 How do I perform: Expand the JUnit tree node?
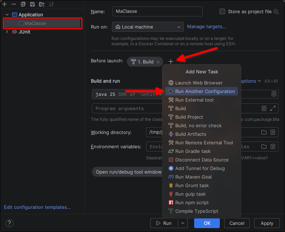coord(7,32)
